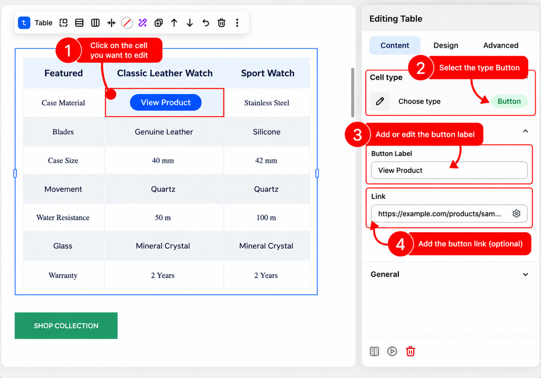
Task: Select the green Button cell type pill
Action: click(509, 101)
